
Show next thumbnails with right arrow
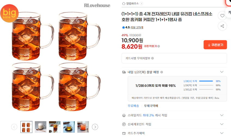pyautogui.click(x=95, y=127)
